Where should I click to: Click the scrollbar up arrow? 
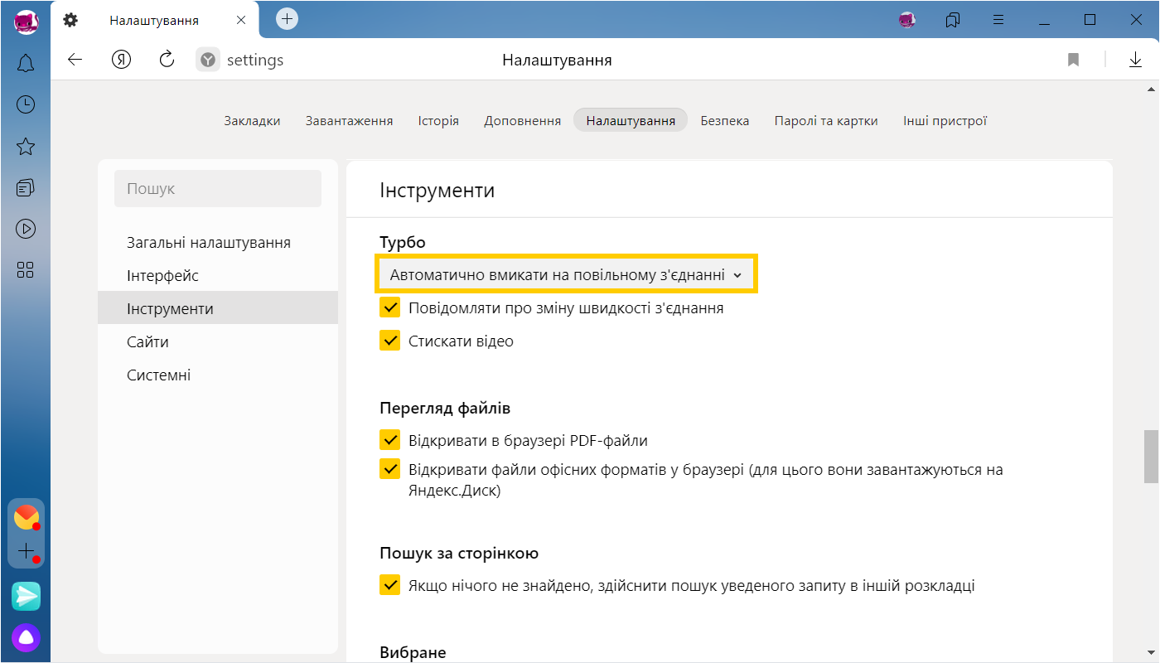click(x=1151, y=88)
